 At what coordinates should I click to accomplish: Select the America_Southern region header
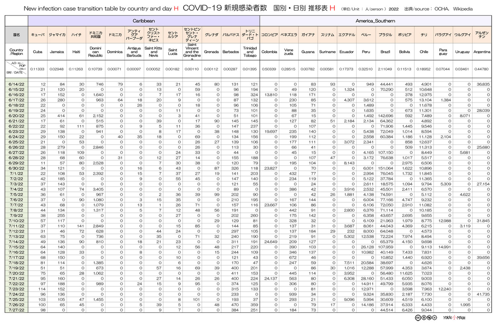click(x=376, y=20)
